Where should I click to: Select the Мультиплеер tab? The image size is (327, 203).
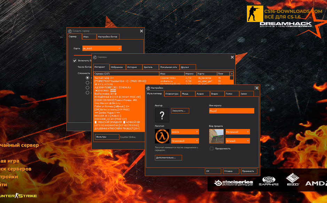(155, 93)
